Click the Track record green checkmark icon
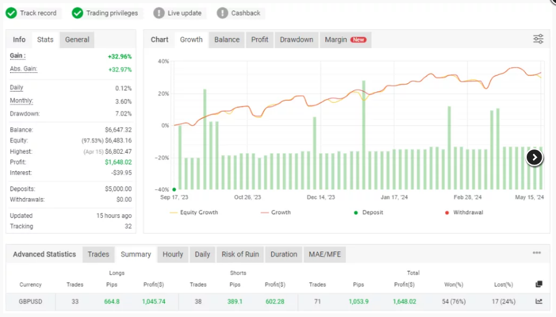556x317 pixels. [11, 13]
